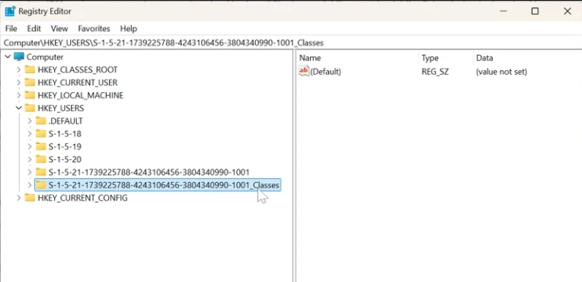582x282 pixels.
Task: Open the Help menu
Action: 129,29
